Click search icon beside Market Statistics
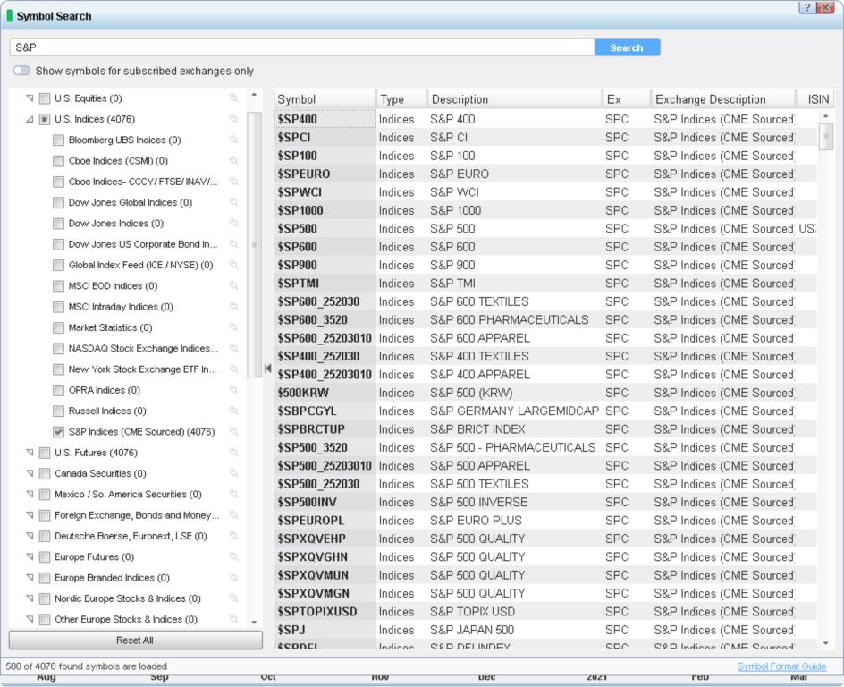This screenshot has height=687, width=844. pos(233,327)
